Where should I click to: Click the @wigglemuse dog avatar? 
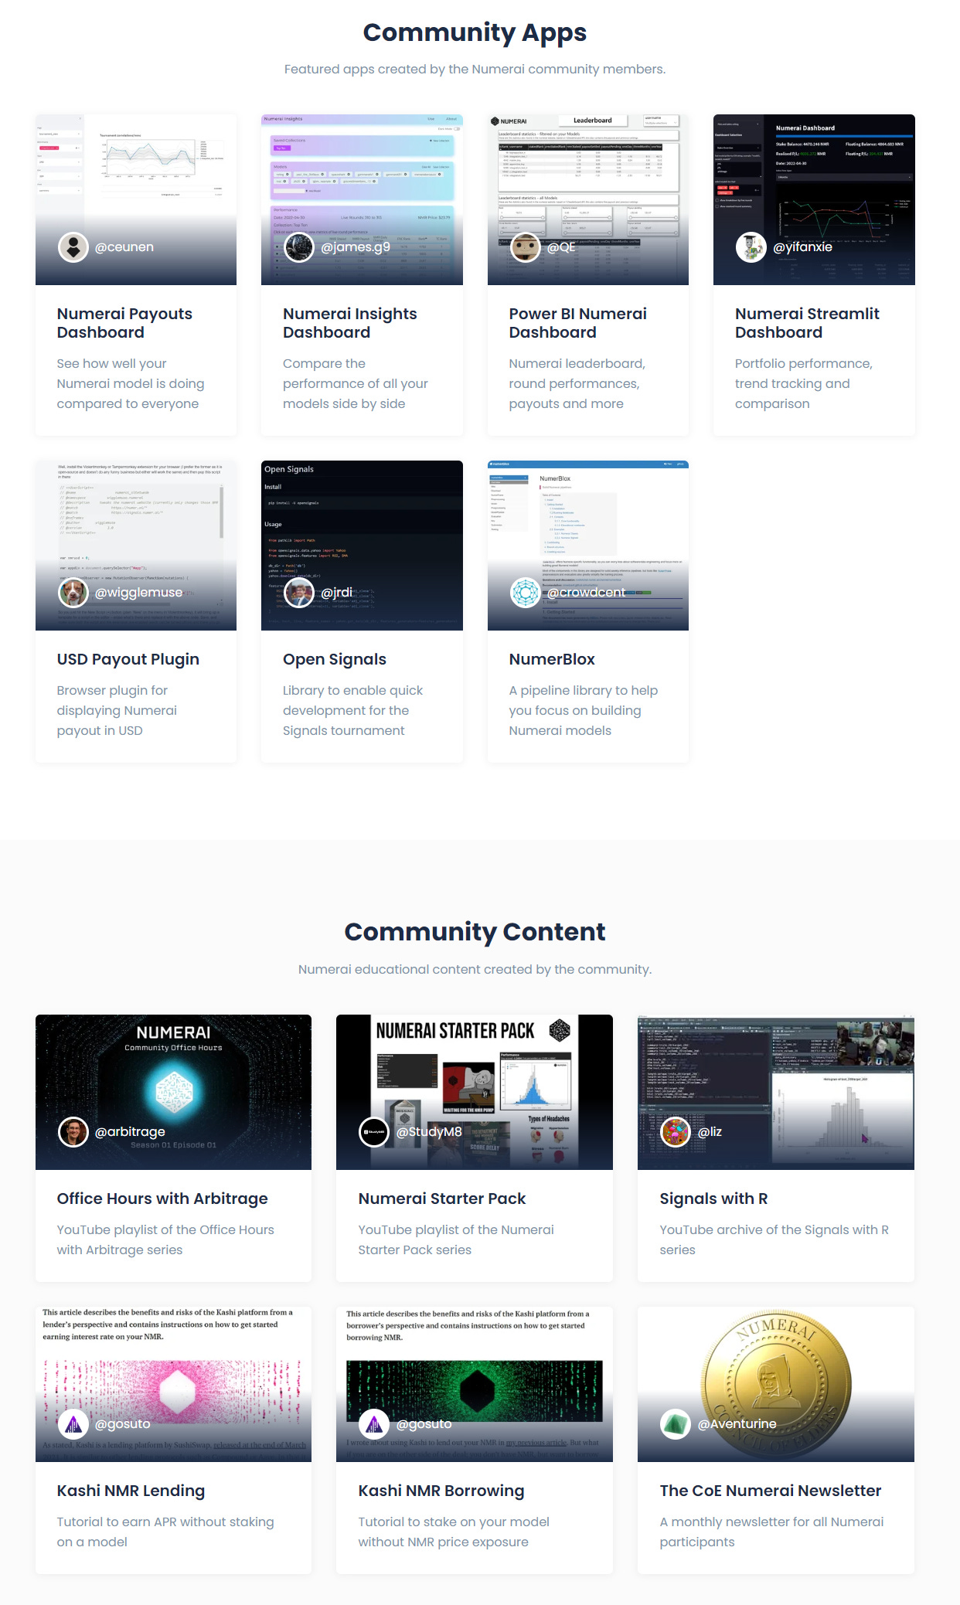tap(73, 593)
